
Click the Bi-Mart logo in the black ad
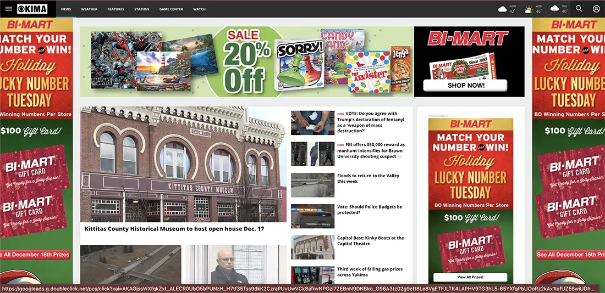[468, 38]
